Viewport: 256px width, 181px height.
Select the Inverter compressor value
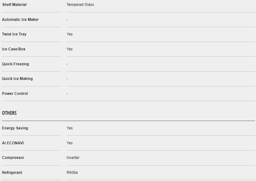pos(73,158)
